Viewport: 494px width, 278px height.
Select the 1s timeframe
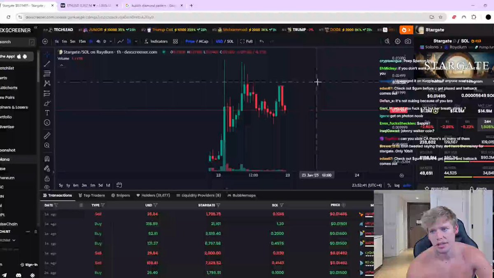[57, 41]
